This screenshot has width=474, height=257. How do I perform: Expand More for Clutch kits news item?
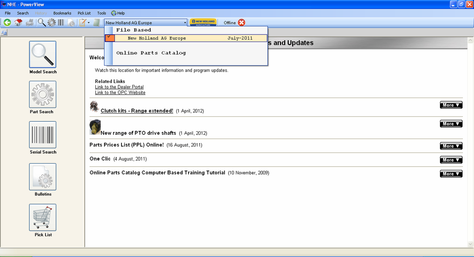451,105
